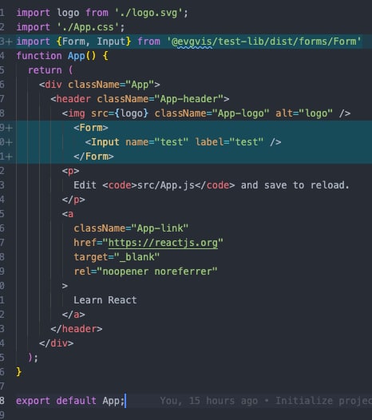This screenshot has height=420, width=372.
Task: Click the closing </a> tag
Action: coord(73,315)
